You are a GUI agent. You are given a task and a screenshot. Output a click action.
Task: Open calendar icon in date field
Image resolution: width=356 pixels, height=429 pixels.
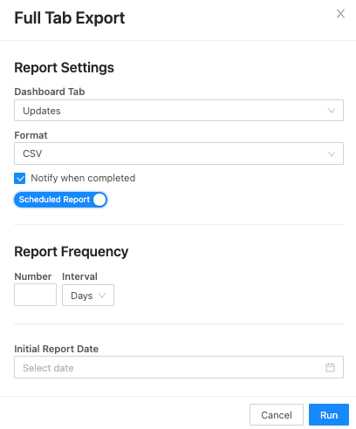pyautogui.click(x=330, y=367)
